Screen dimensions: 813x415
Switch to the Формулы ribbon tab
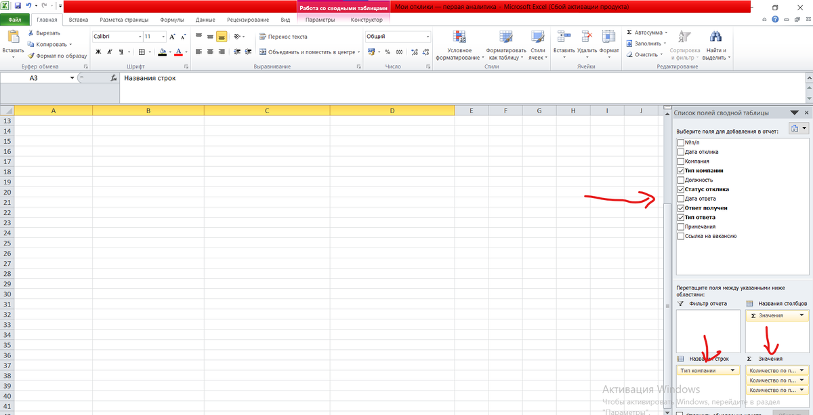point(172,20)
